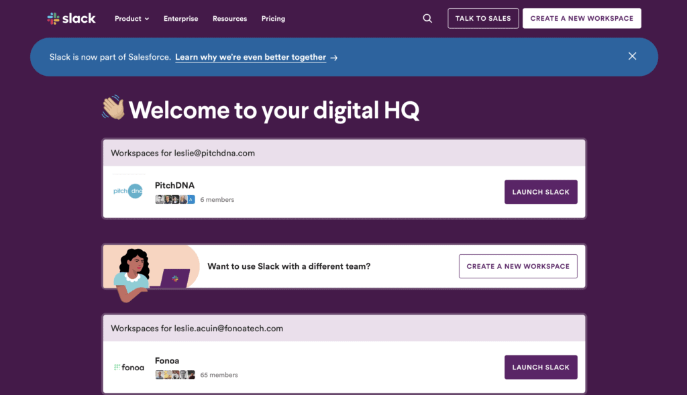
Task: Expand the Product dropdown menu
Action: [x=132, y=18]
